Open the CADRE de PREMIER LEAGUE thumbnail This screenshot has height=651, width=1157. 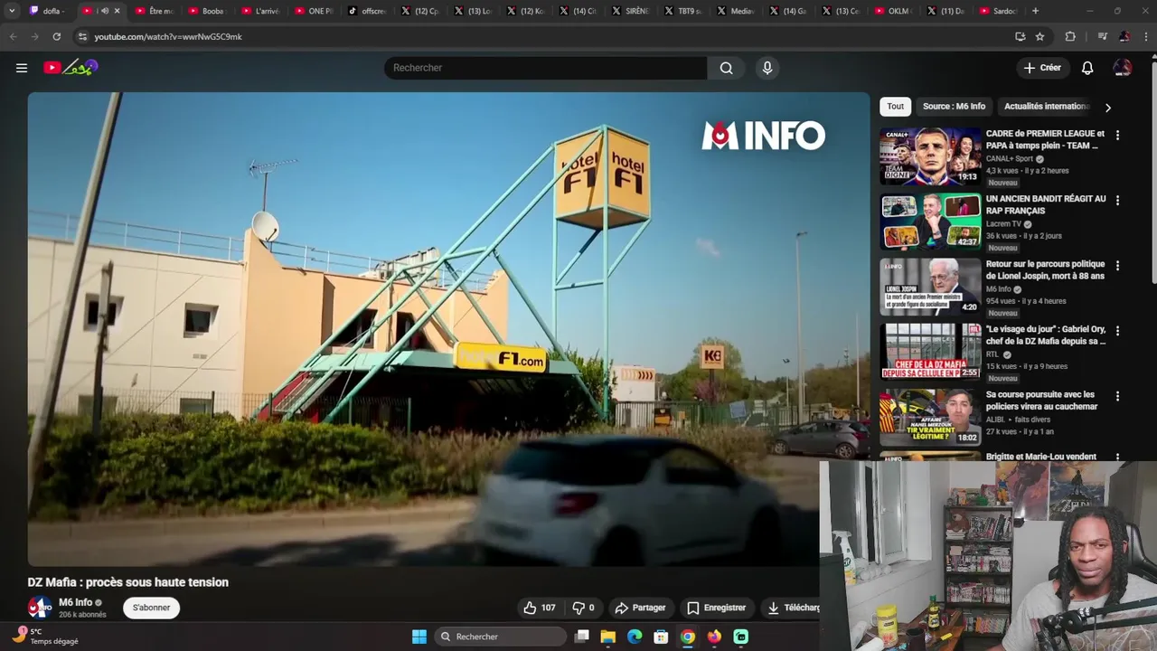coord(930,156)
